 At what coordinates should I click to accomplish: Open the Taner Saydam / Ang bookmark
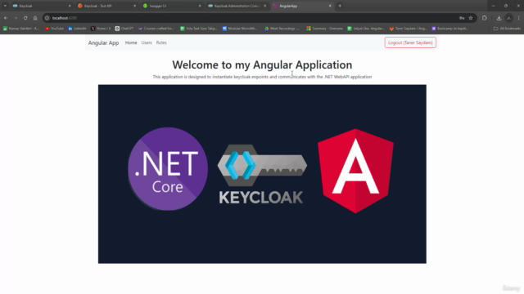408,29
